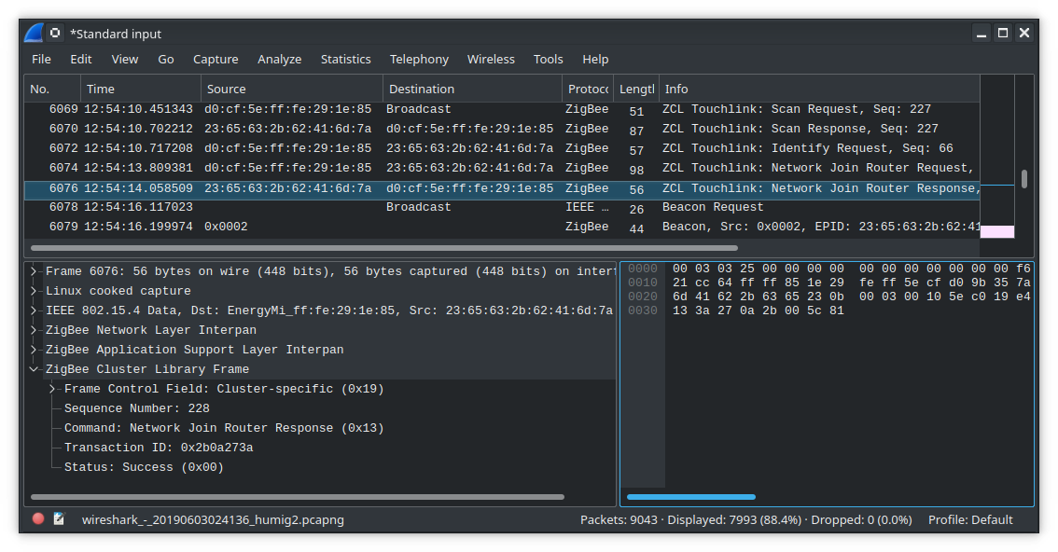The width and height of the screenshot is (1058, 552).
Task: Expand the IEEE 802.15.4 Data node
Action: [x=33, y=310]
